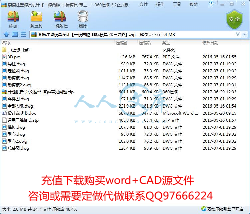Click the 添加 (Add) toolbar icon
Image resolution: width=250 pixels, height=214 pixels.
(13, 16)
